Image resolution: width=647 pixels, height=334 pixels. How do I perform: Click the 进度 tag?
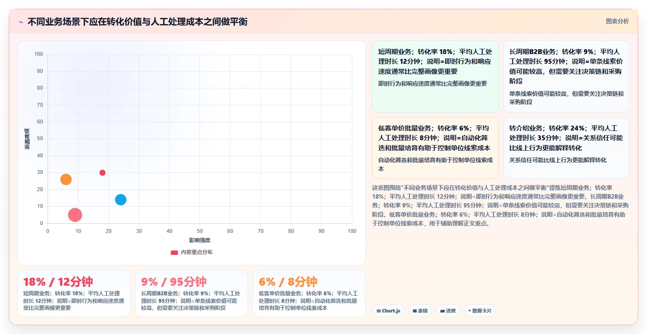point(448,311)
